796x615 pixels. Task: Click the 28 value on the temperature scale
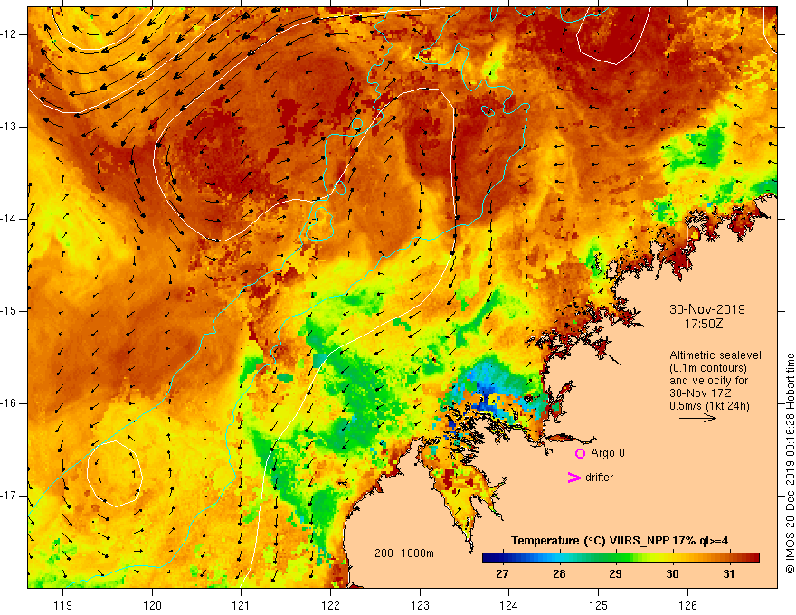[x=559, y=574]
